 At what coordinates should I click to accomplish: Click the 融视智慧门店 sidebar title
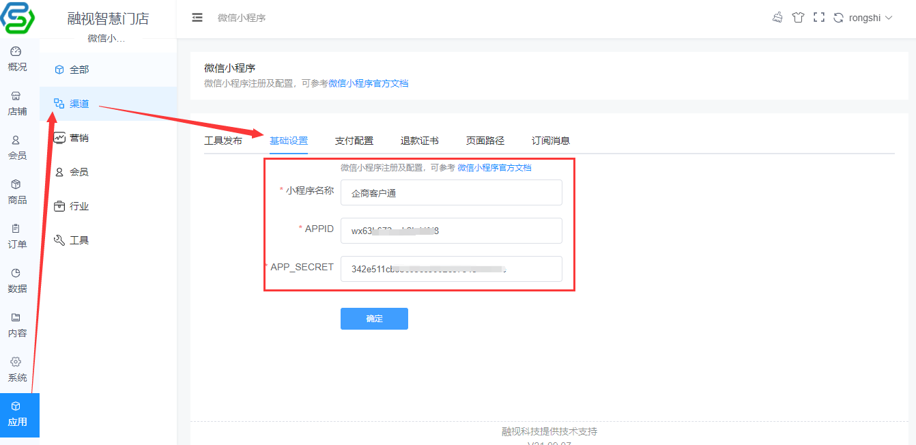tap(108, 19)
